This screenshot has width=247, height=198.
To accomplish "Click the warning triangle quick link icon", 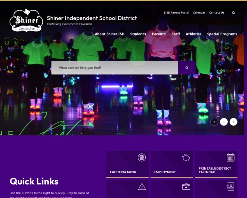I will tap(142, 186).
